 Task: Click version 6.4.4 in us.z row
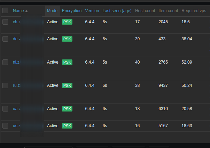(x=90, y=126)
